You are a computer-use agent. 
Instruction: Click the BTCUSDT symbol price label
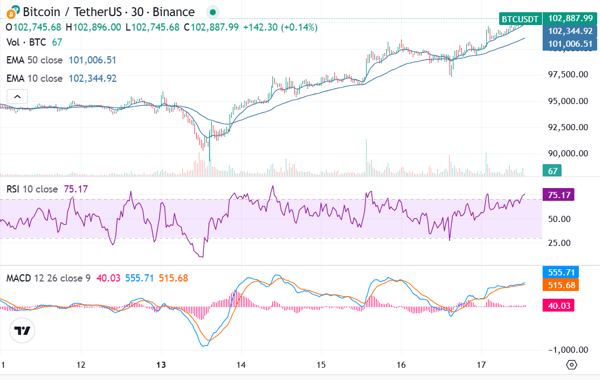pyautogui.click(x=520, y=19)
